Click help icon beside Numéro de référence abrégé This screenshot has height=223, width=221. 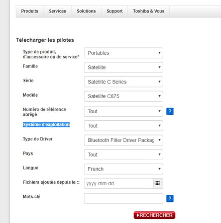click(170, 111)
